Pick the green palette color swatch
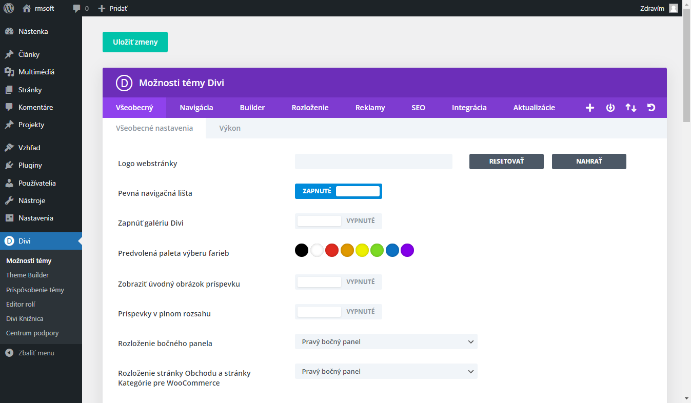 point(377,250)
